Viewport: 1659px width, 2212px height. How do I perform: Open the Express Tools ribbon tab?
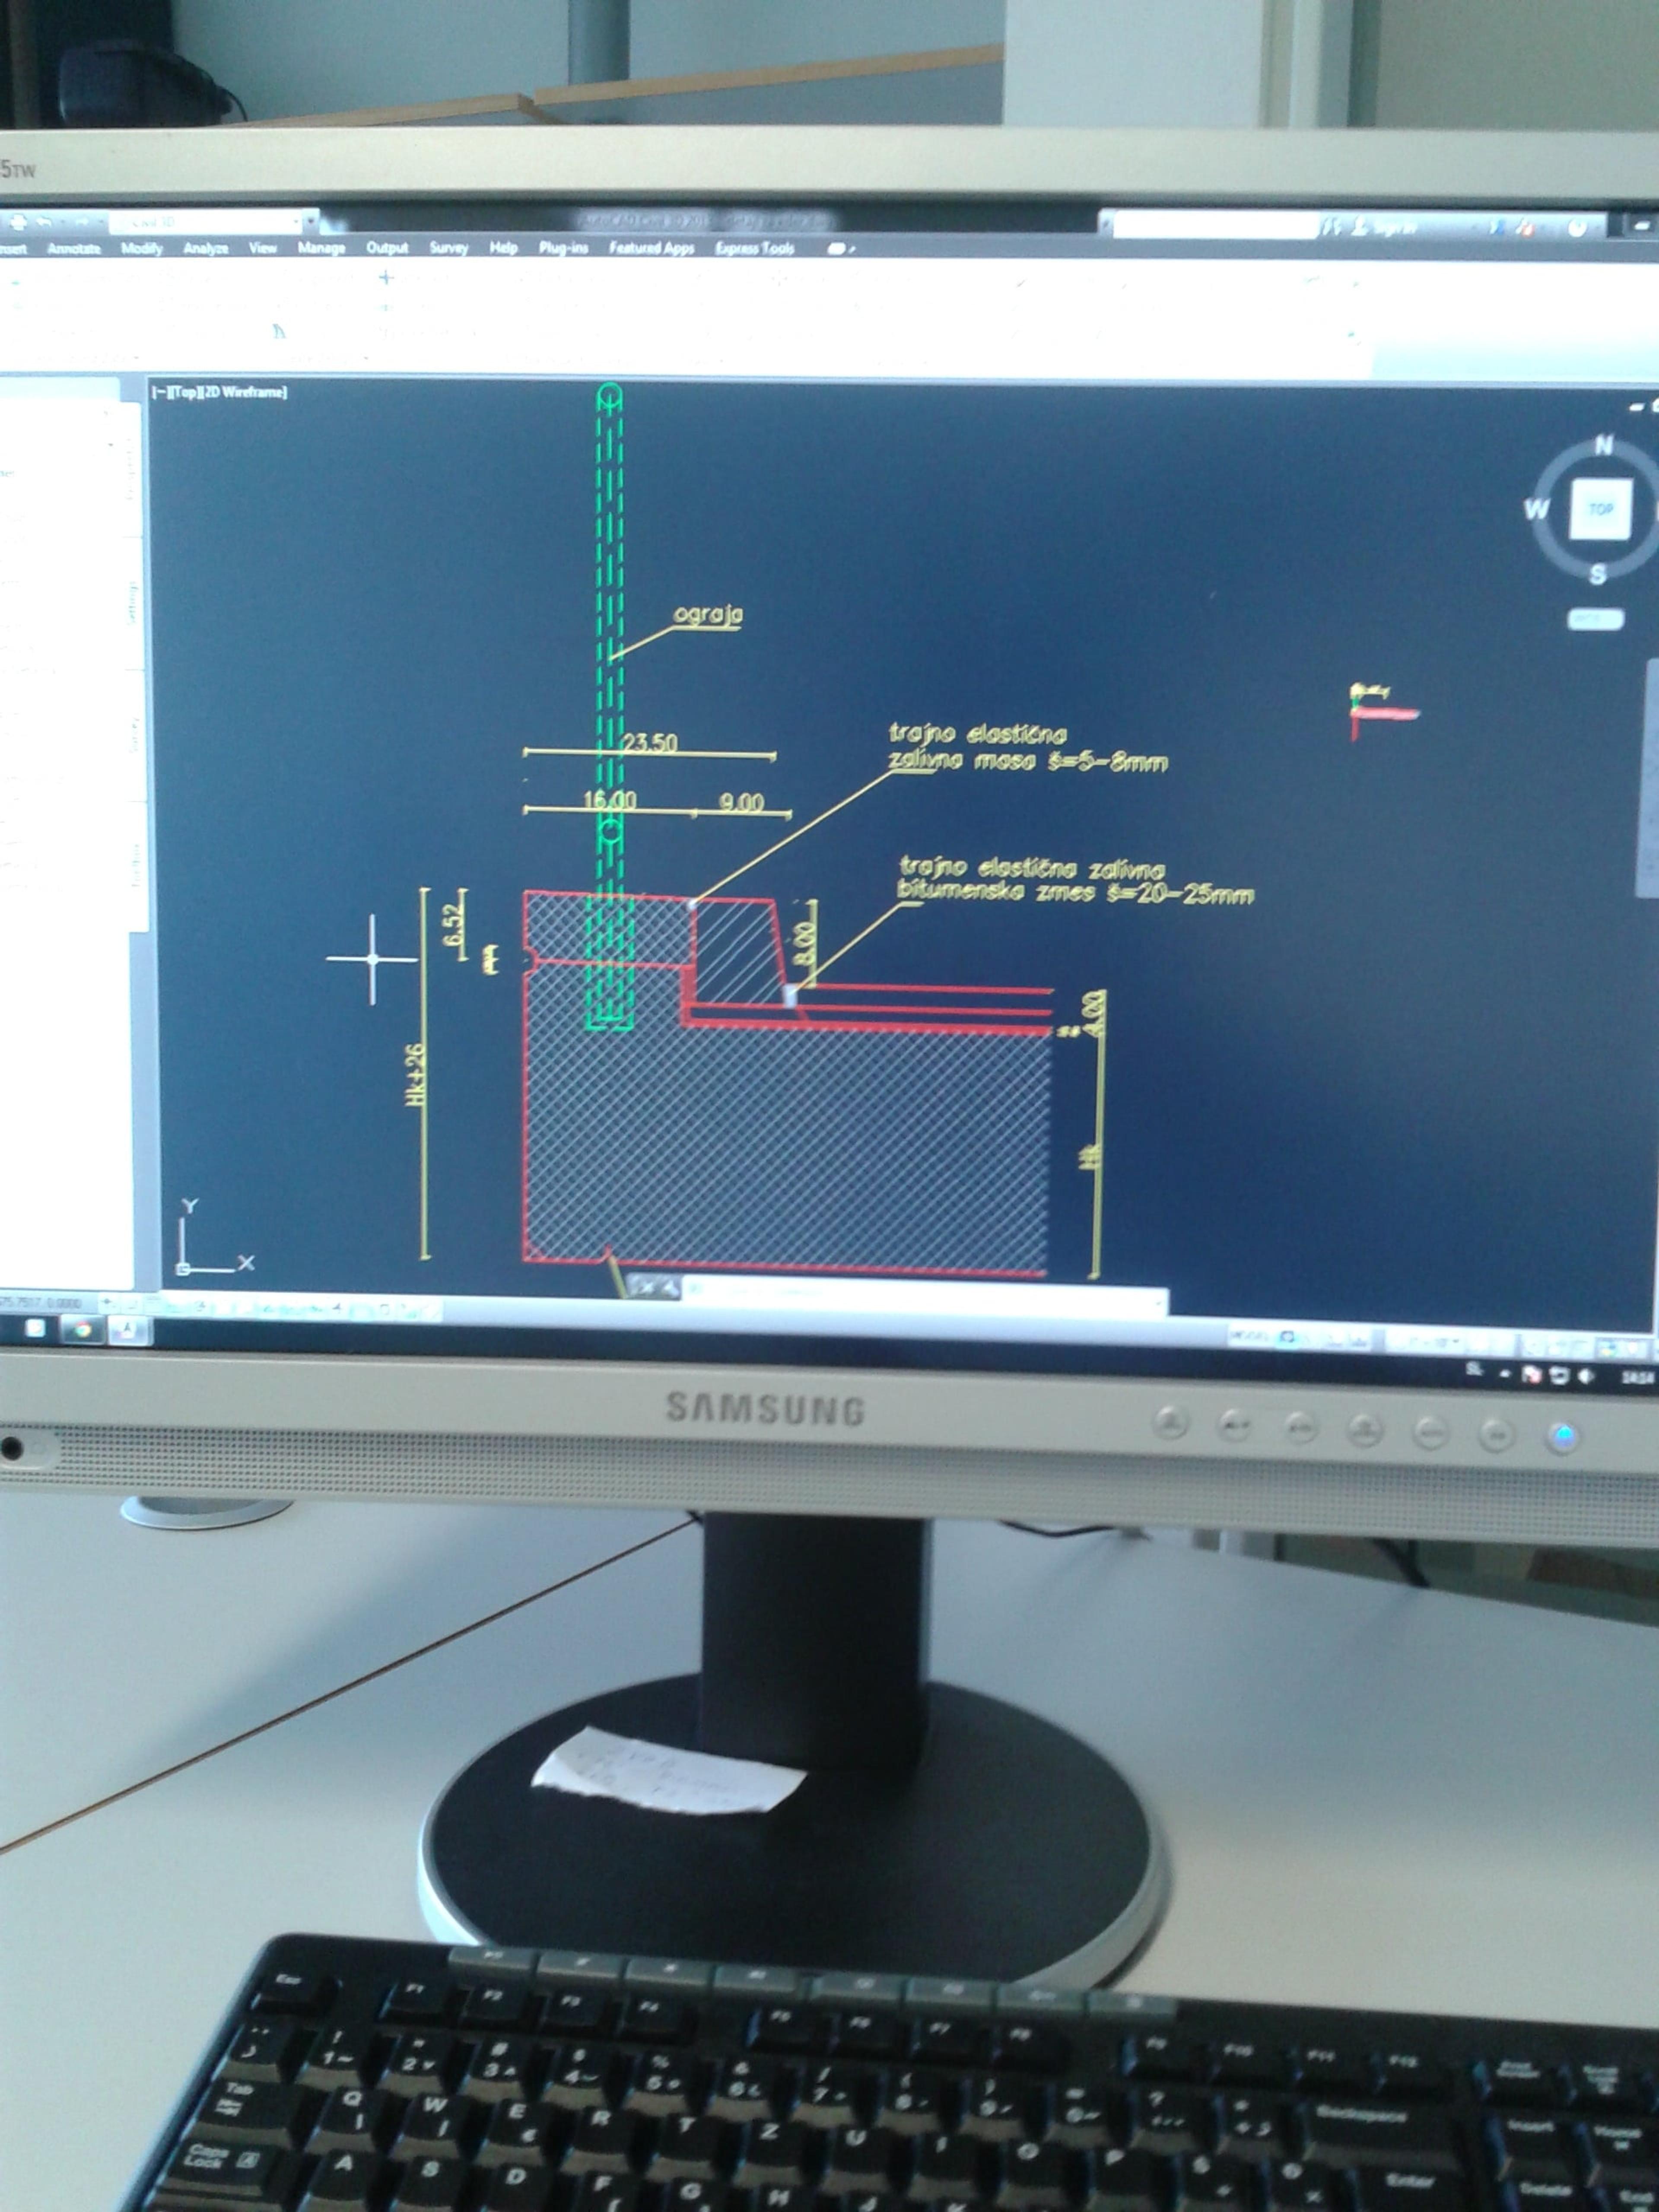(755, 248)
